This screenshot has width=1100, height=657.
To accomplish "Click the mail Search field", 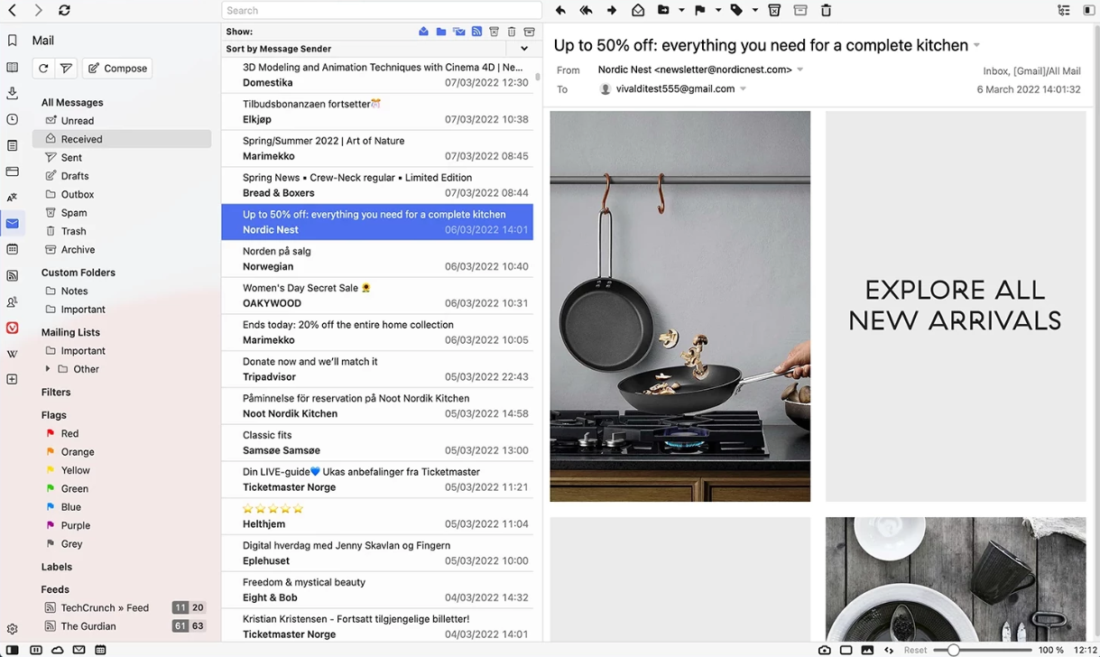I will click(382, 10).
